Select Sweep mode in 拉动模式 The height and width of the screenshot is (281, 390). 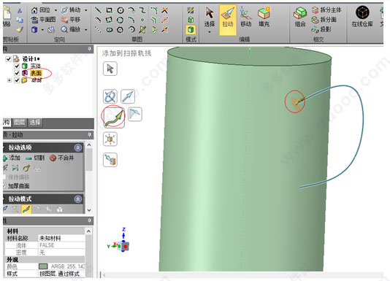point(26,209)
